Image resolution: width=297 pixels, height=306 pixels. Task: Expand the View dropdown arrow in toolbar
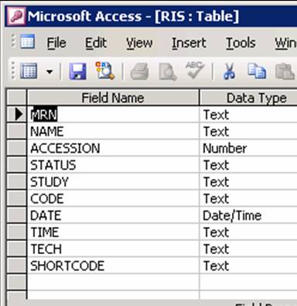point(49,71)
